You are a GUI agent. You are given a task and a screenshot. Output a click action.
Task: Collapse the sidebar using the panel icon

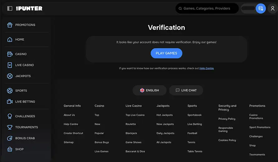point(10,8)
